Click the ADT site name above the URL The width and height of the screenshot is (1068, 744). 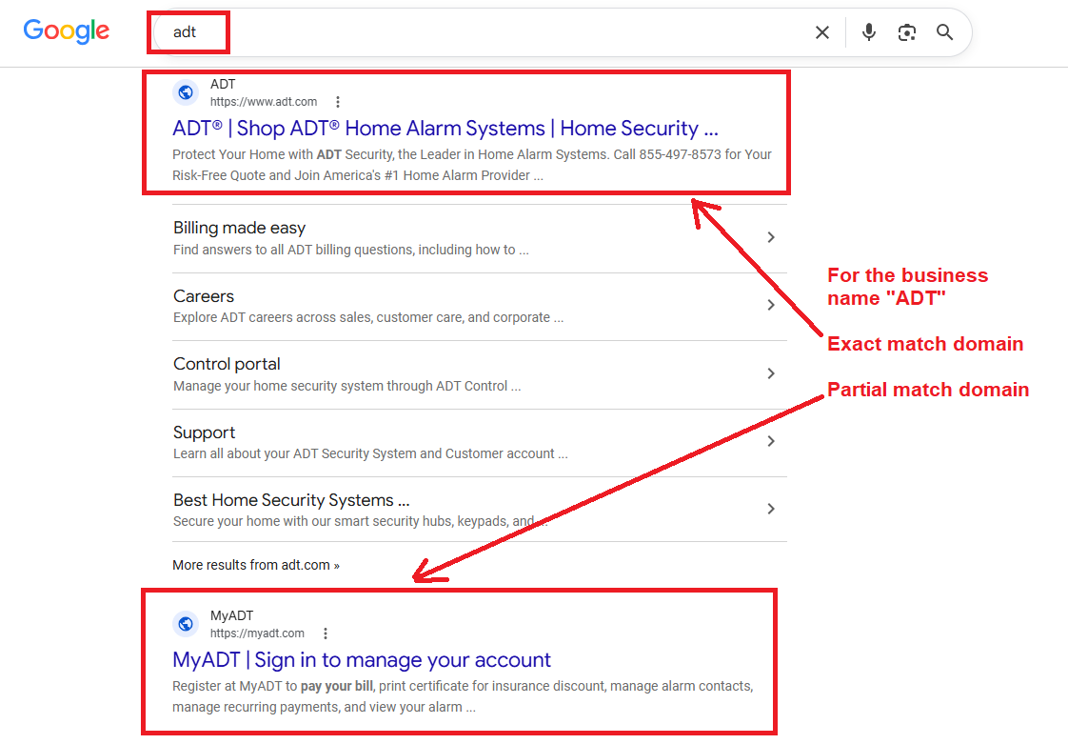point(223,84)
